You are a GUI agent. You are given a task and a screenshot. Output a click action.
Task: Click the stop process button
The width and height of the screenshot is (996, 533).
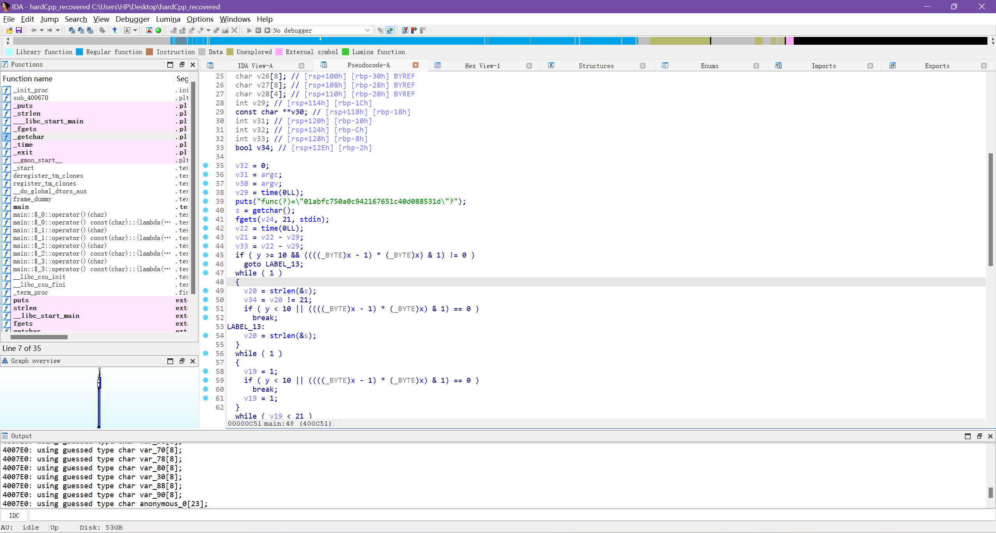pyautogui.click(x=267, y=30)
